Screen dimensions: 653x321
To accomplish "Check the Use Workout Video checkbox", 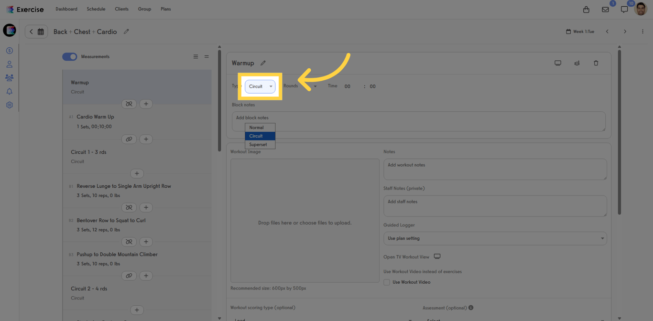I will [x=387, y=282].
